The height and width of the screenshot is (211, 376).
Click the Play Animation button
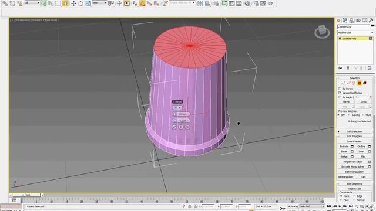(x=340, y=206)
